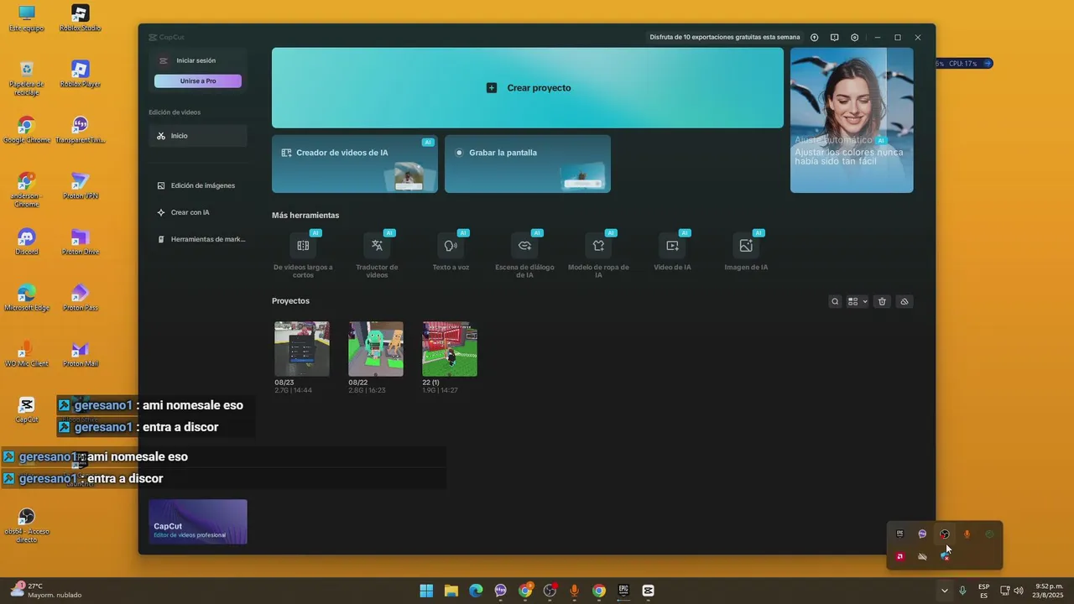Open Herramientas de marketing in sidebar
Image resolution: width=1074 pixels, height=604 pixels.
[198, 239]
